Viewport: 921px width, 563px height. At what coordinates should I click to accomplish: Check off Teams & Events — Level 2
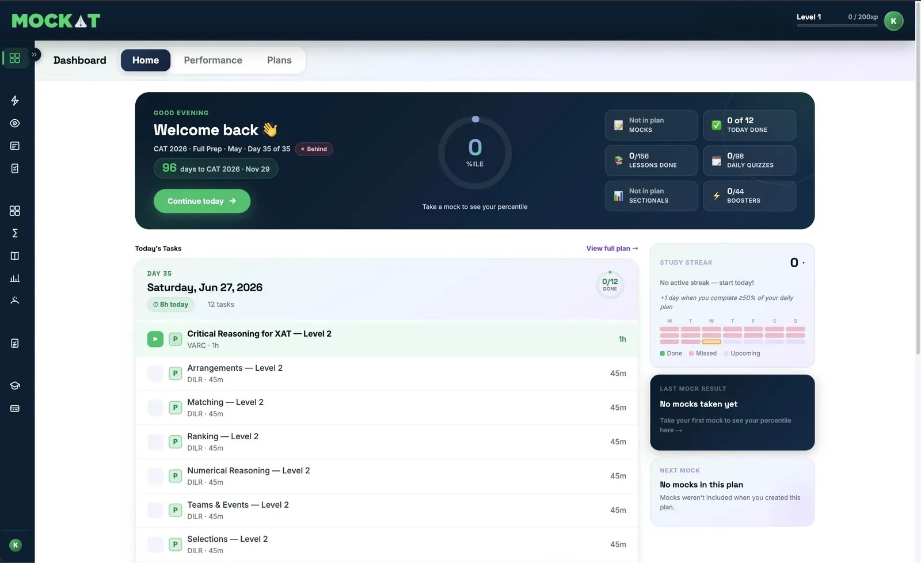click(x=155, y=510)
